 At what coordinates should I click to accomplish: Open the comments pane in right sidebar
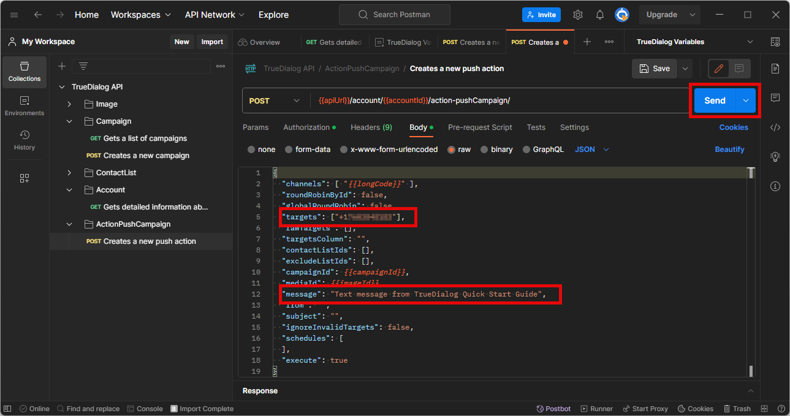pyautogui.click(x=775, y=97)
